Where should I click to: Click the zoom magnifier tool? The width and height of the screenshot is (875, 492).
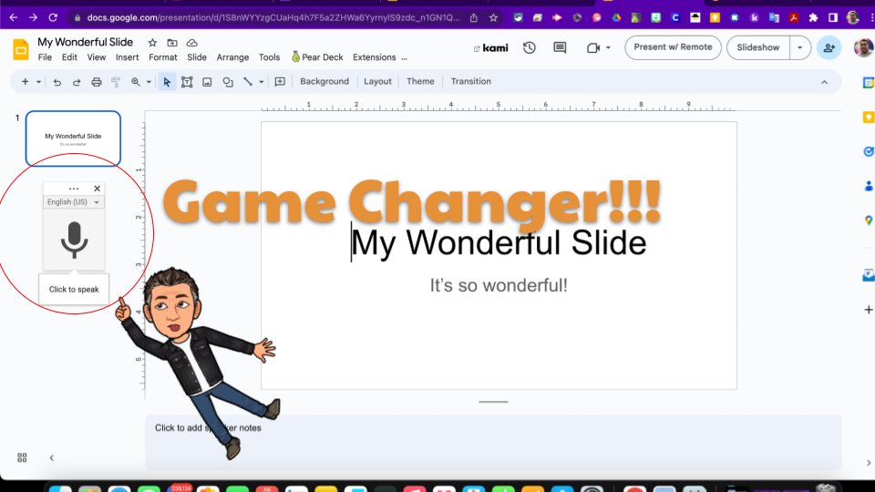136,82
